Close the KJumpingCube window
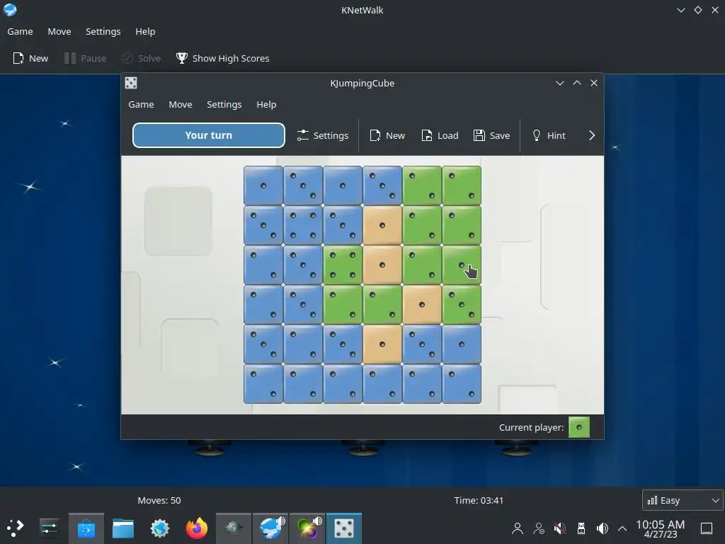 [x=594, y=83]
